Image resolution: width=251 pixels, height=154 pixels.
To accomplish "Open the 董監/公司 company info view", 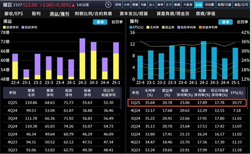I will point(240,5).
